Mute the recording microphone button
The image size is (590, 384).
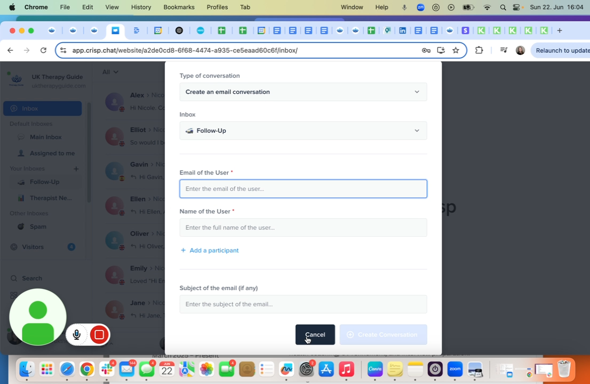point(77,335)
